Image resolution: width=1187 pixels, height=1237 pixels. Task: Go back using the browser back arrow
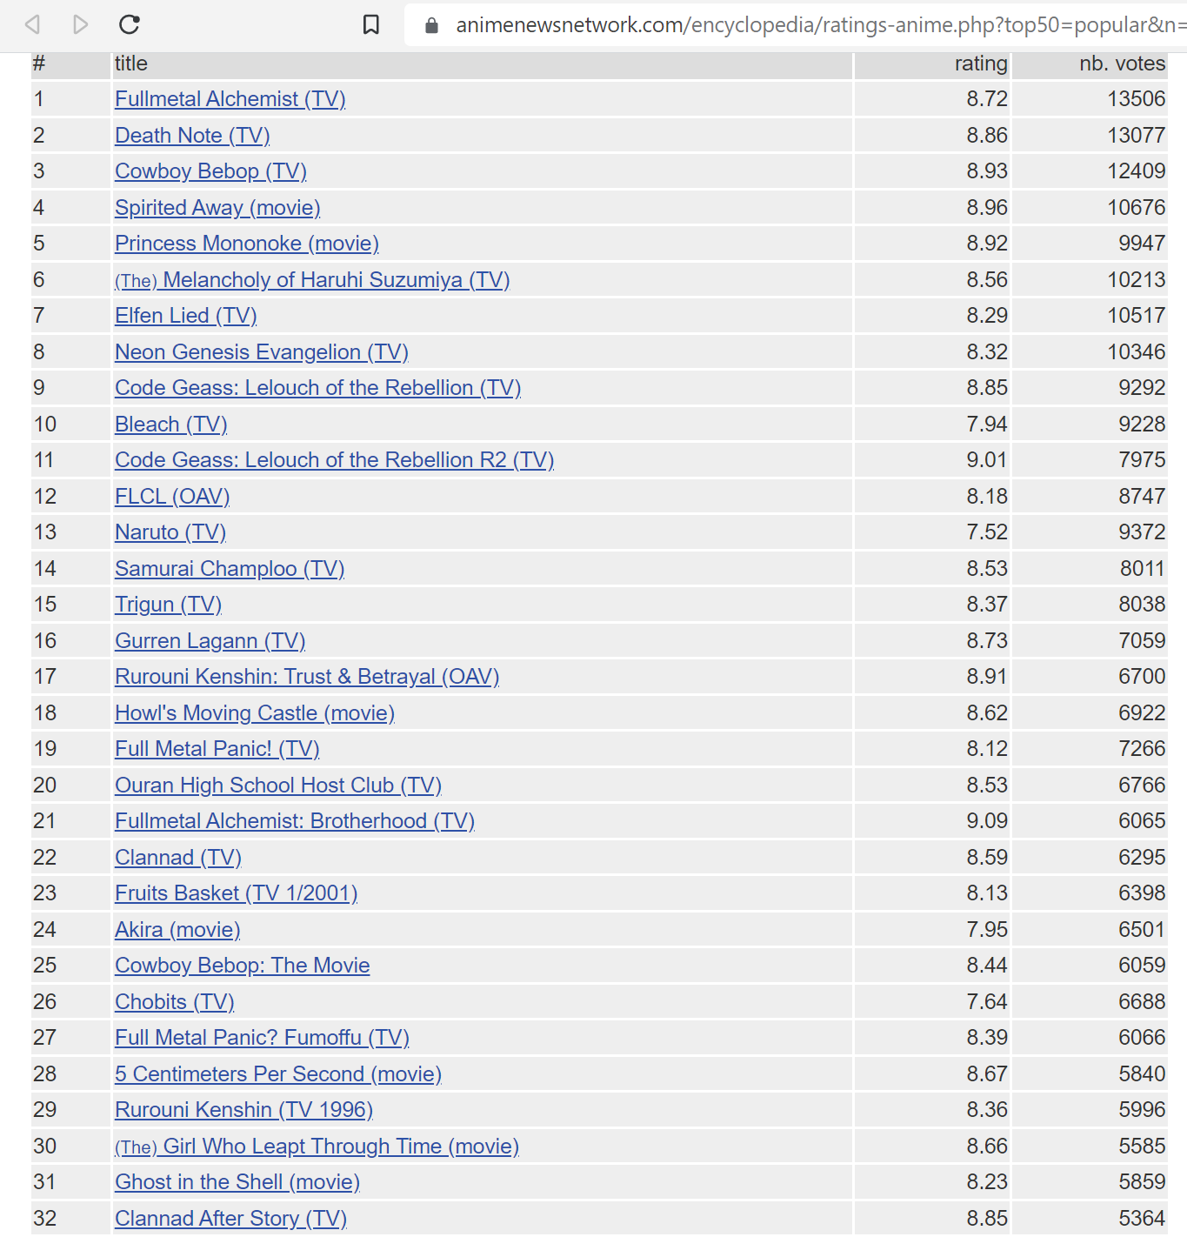click(33, 24)
